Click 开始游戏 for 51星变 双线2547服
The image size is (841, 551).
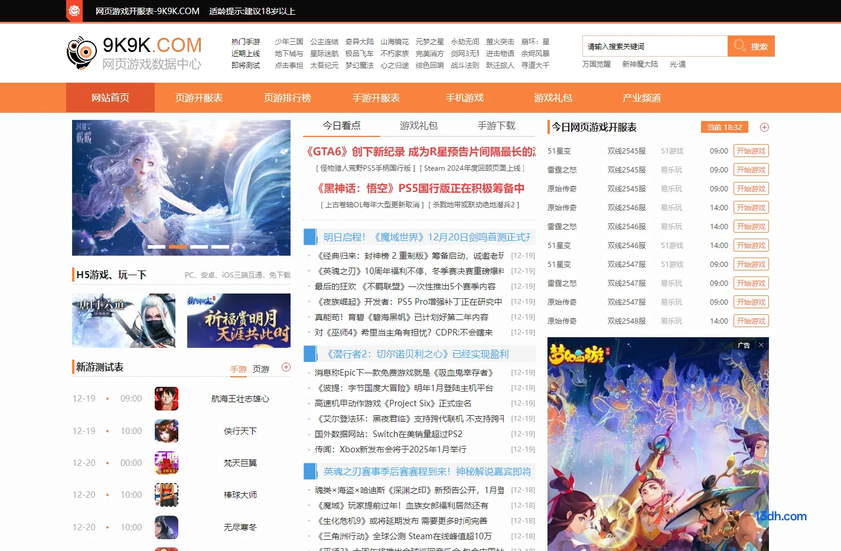coord(751,264)
